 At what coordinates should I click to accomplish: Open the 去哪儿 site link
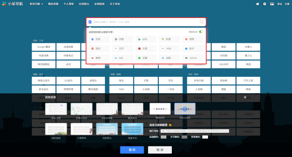(x=248, y=47)
